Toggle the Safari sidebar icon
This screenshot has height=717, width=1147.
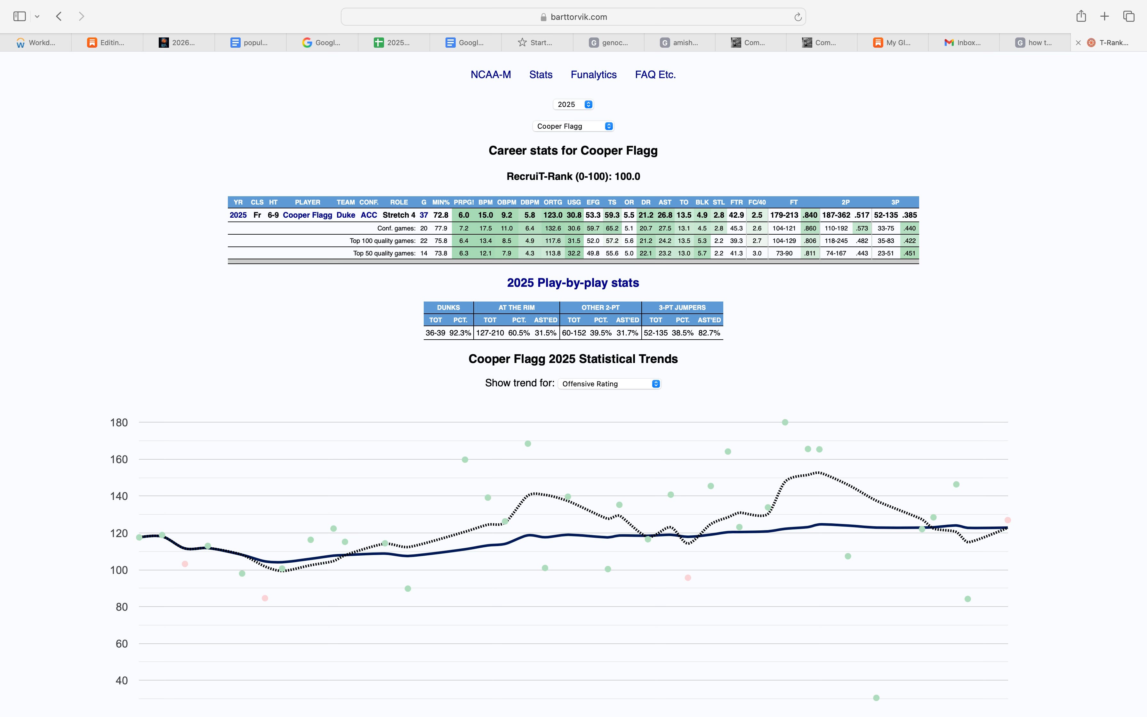click(20, 17)
